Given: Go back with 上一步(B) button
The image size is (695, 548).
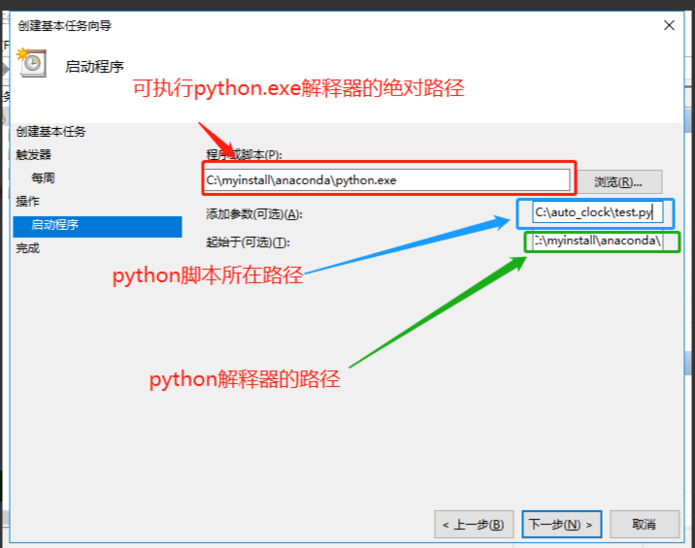Looking at the screenshot, I should [x=473, y=524].
